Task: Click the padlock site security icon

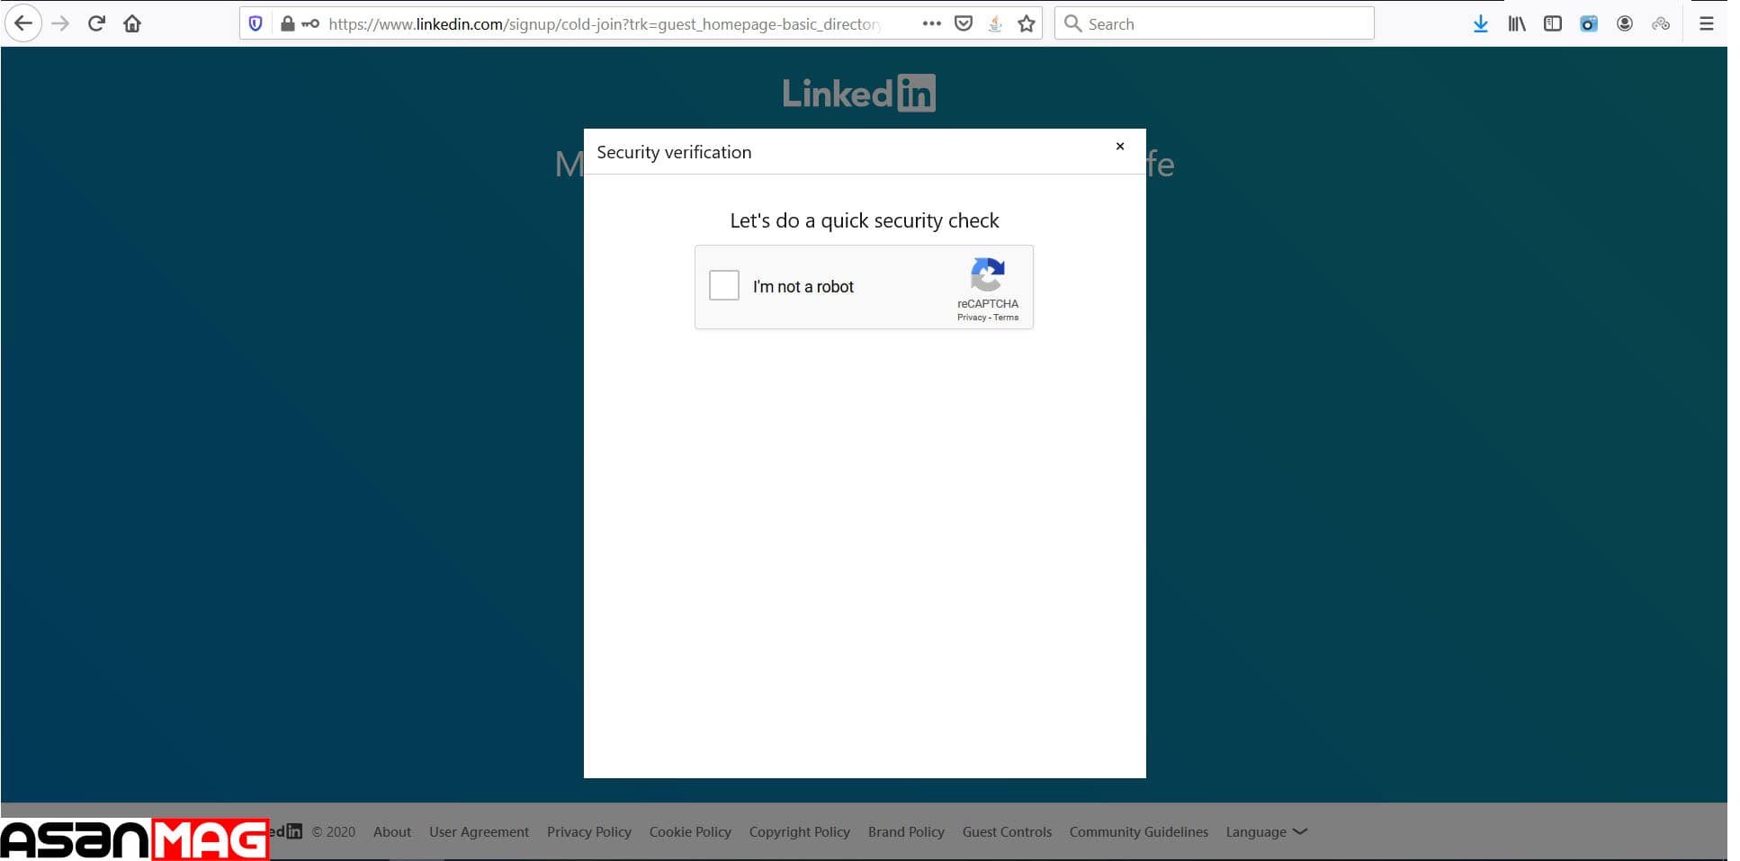Action: 287,23
